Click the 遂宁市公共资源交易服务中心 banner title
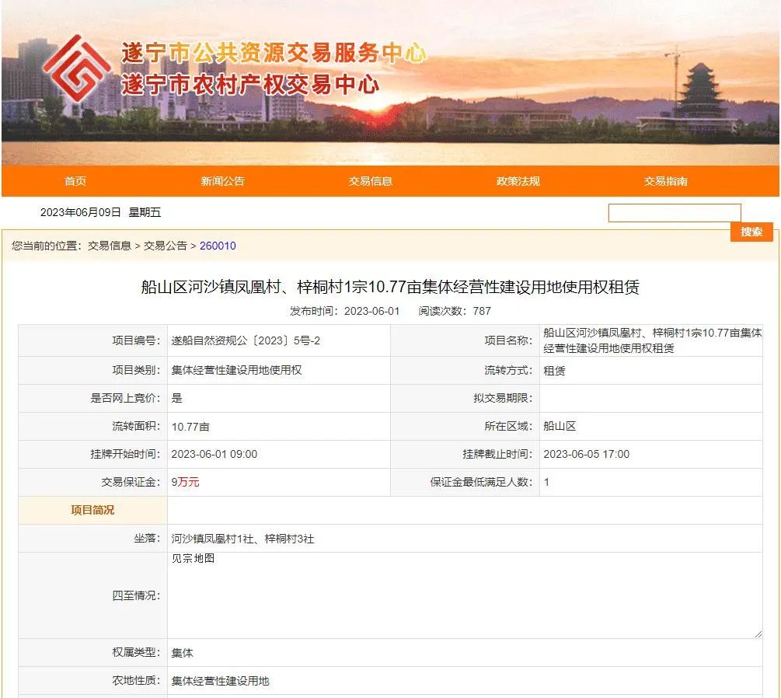This screenshot has width=781, height=698. coord(274,53)
